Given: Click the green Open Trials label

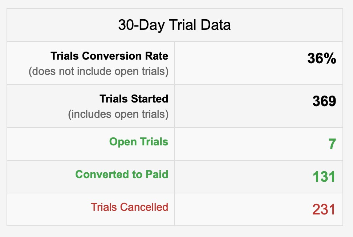Looking at the screenshot, I should tap(139, 142).
